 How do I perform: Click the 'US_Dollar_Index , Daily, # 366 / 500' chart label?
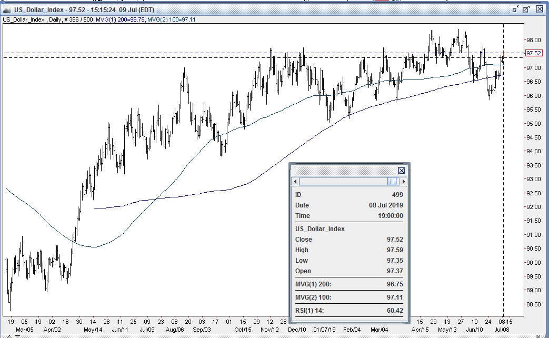pyautogui.click(x=48, y=19)
